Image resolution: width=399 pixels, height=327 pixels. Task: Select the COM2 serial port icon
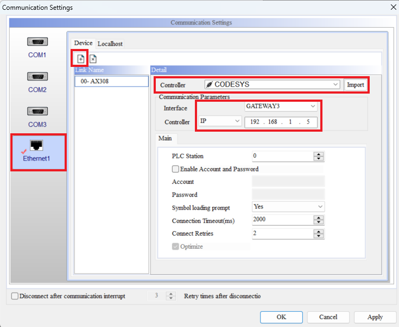point(37,77)
